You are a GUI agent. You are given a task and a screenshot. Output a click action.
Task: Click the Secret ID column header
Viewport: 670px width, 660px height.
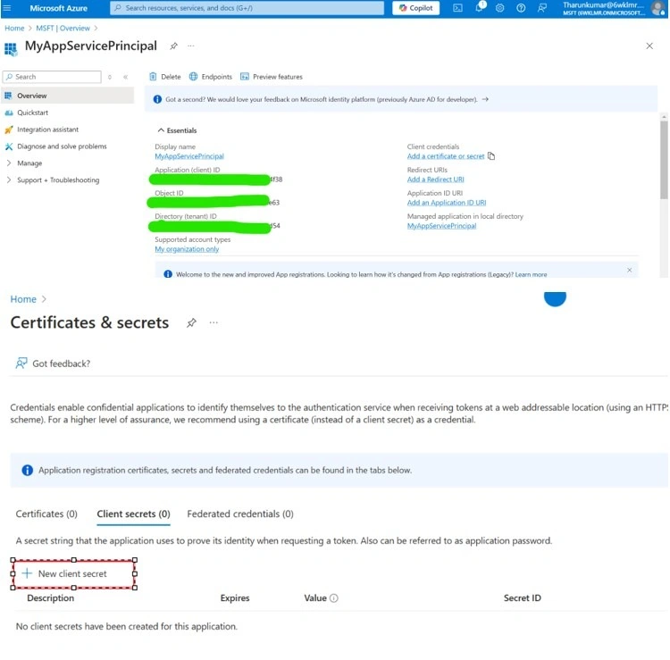[522, 597]
